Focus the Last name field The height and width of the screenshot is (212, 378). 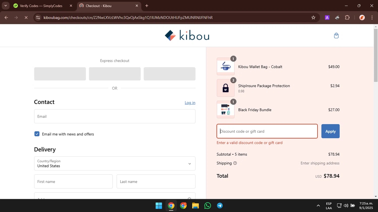tap(156, 182)
